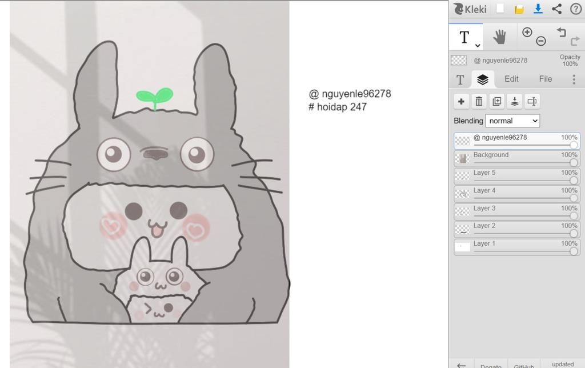Select the @ nguyenle96278 layer
The image size is (585, 368).
[517, 141]
